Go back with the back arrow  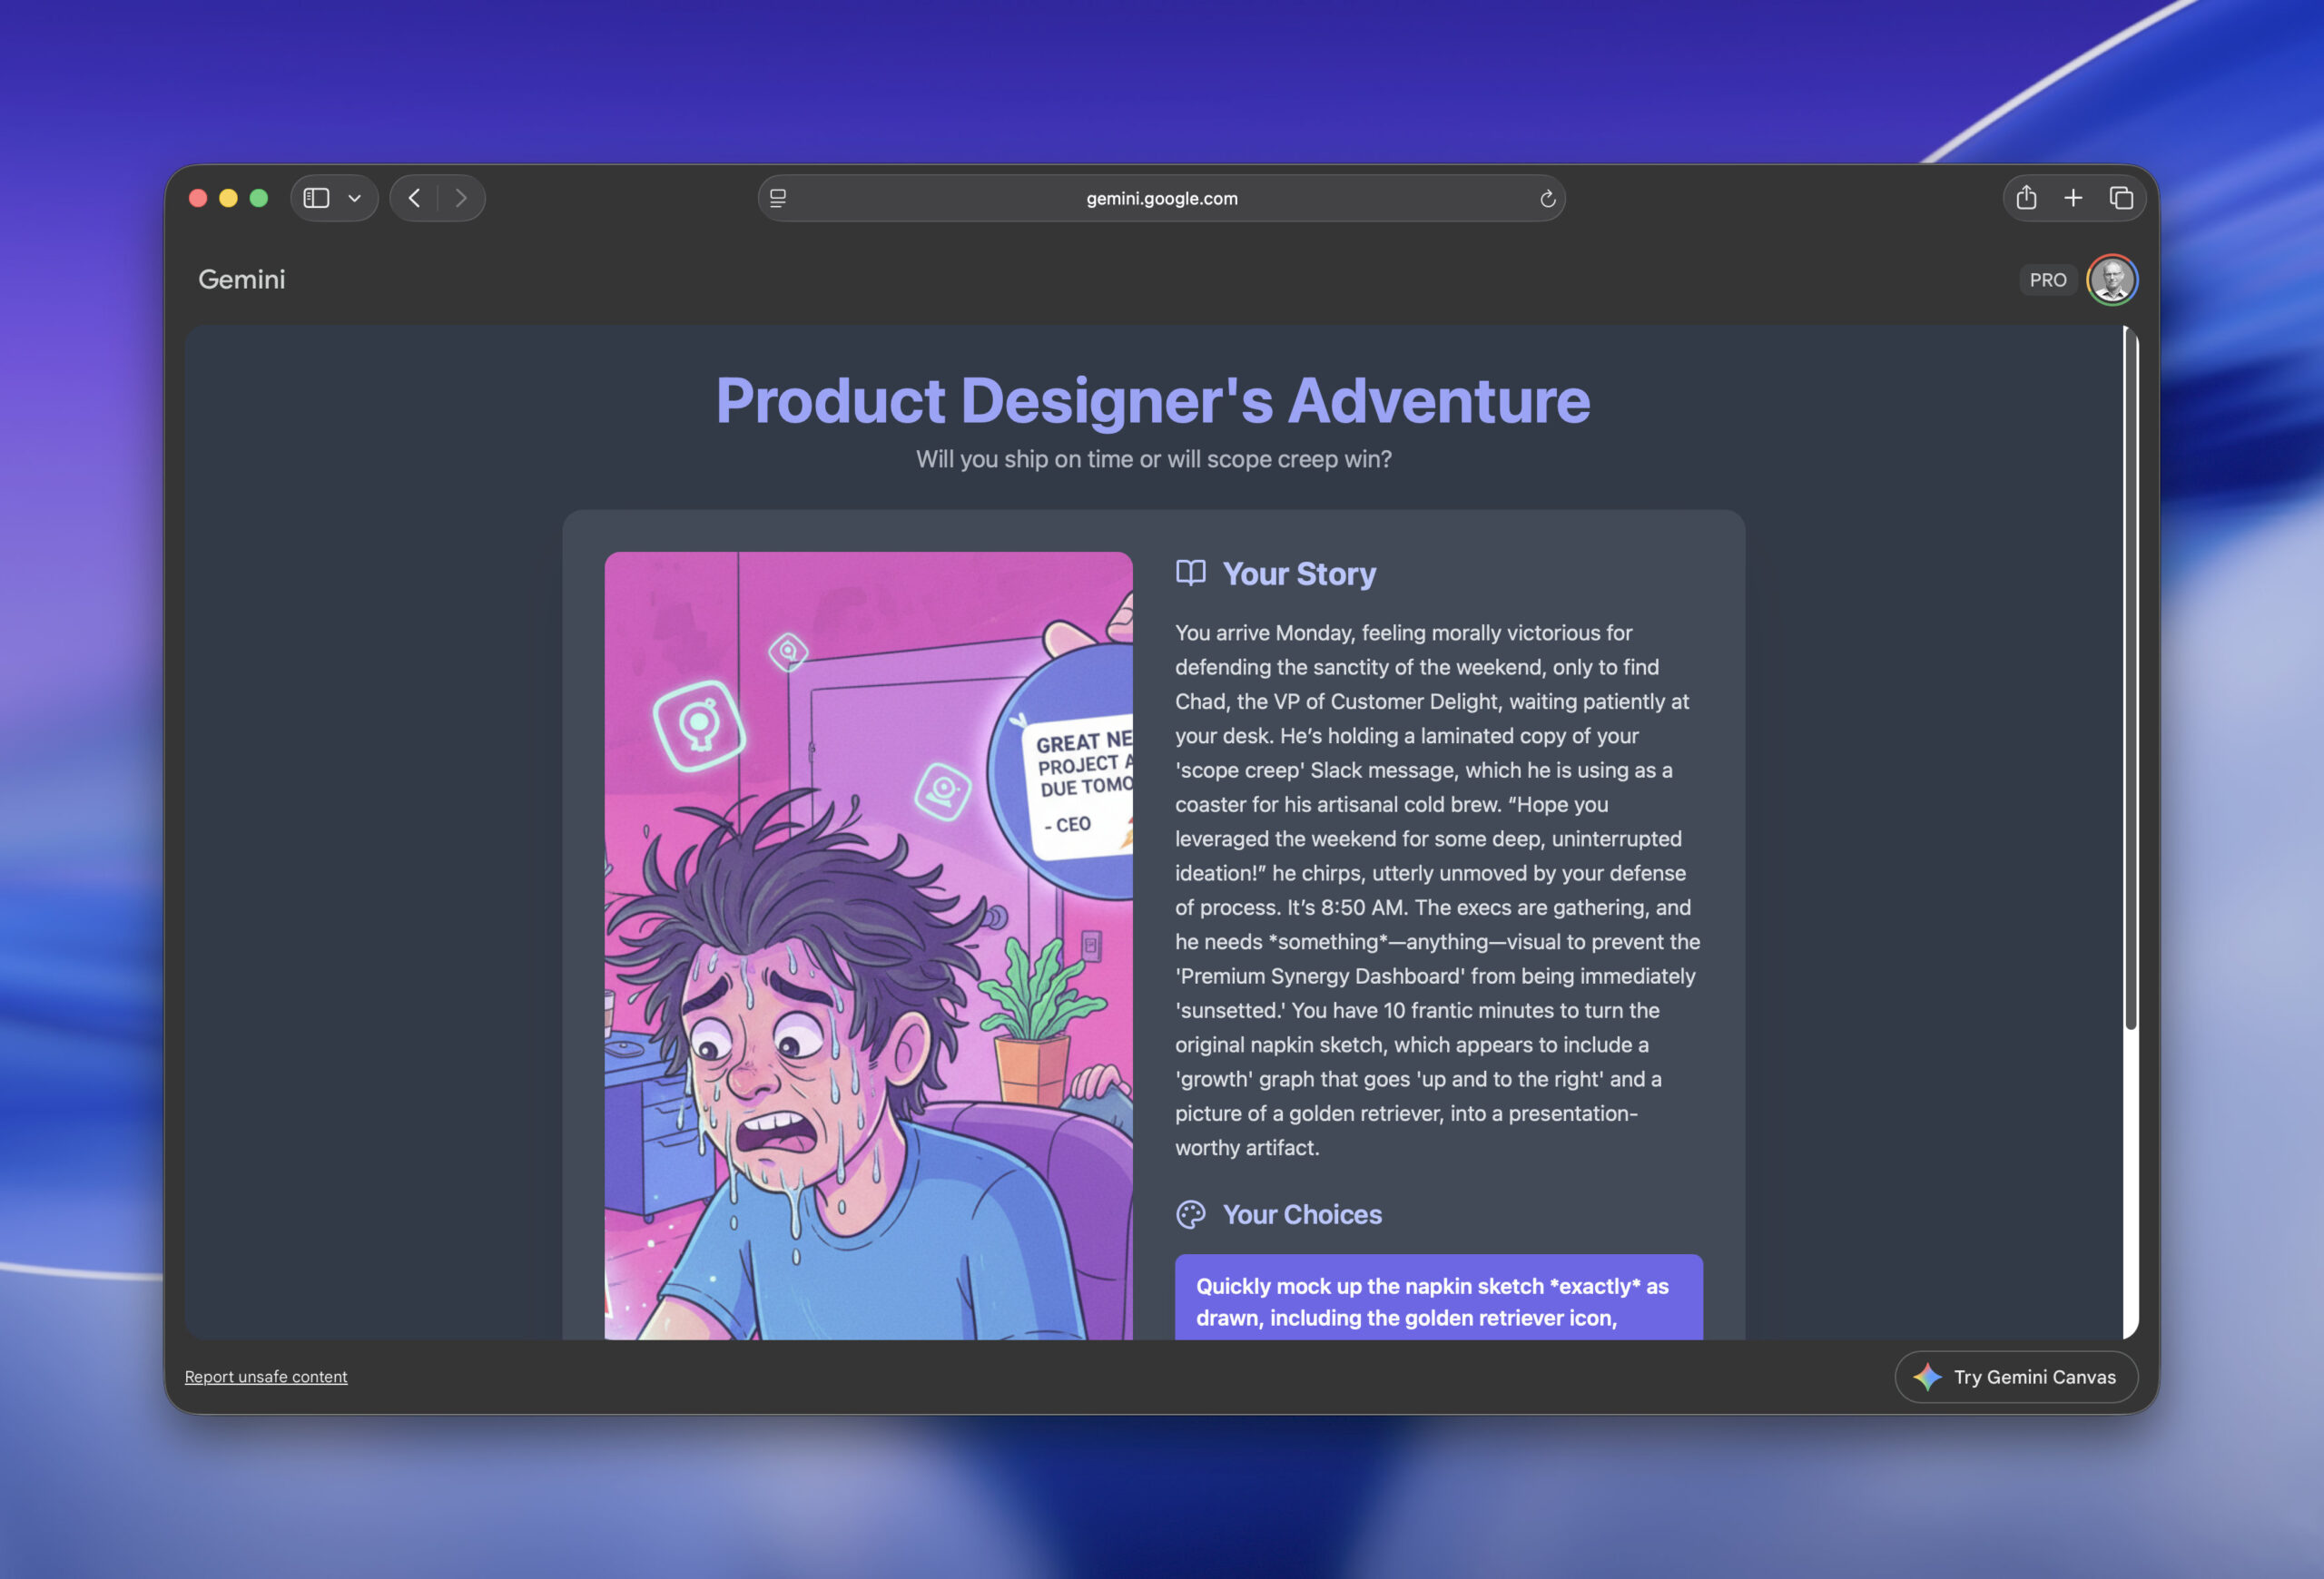click(x=414, y=198)
